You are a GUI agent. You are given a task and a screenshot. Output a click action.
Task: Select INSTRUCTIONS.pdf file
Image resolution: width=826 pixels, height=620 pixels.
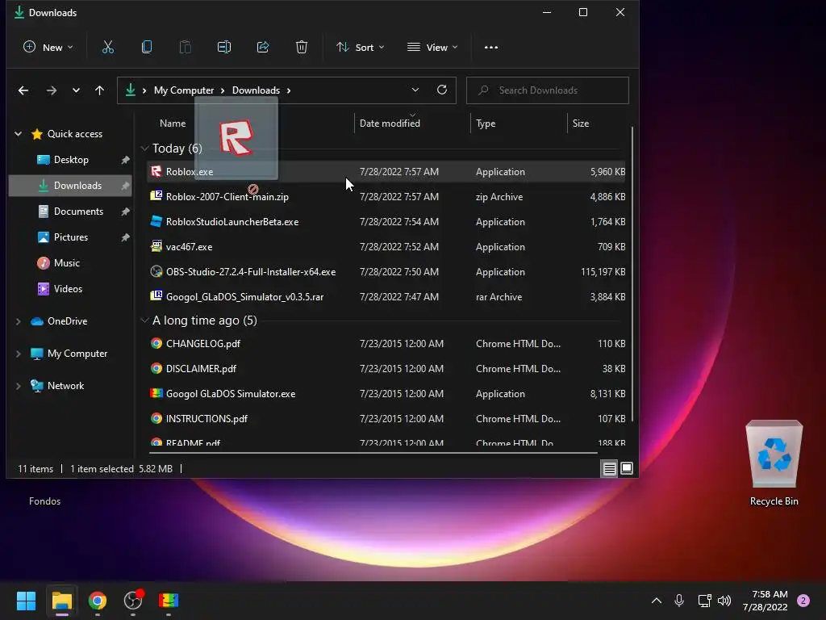click(x=386, y=419)
